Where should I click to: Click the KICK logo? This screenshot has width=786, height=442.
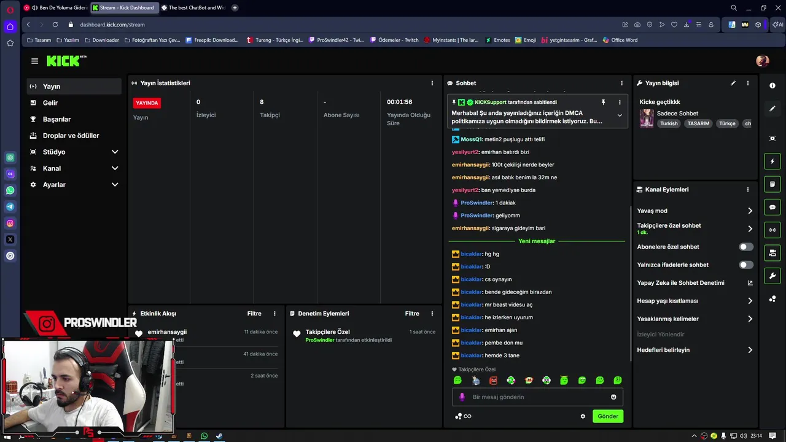click(x=66, y=61)
